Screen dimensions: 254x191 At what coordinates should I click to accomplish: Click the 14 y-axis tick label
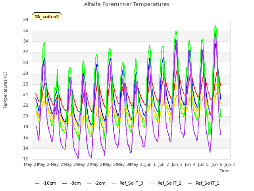point(25,148)
